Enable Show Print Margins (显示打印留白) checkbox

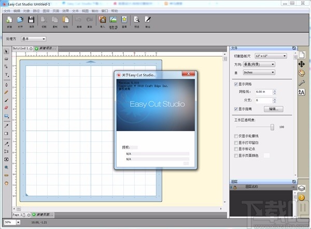tap(236, 143)
